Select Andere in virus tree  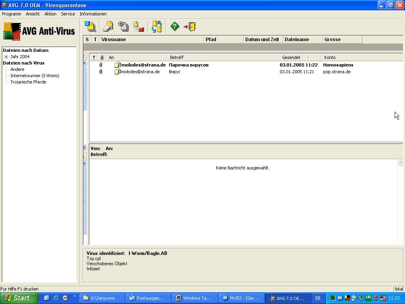[17, 69]
